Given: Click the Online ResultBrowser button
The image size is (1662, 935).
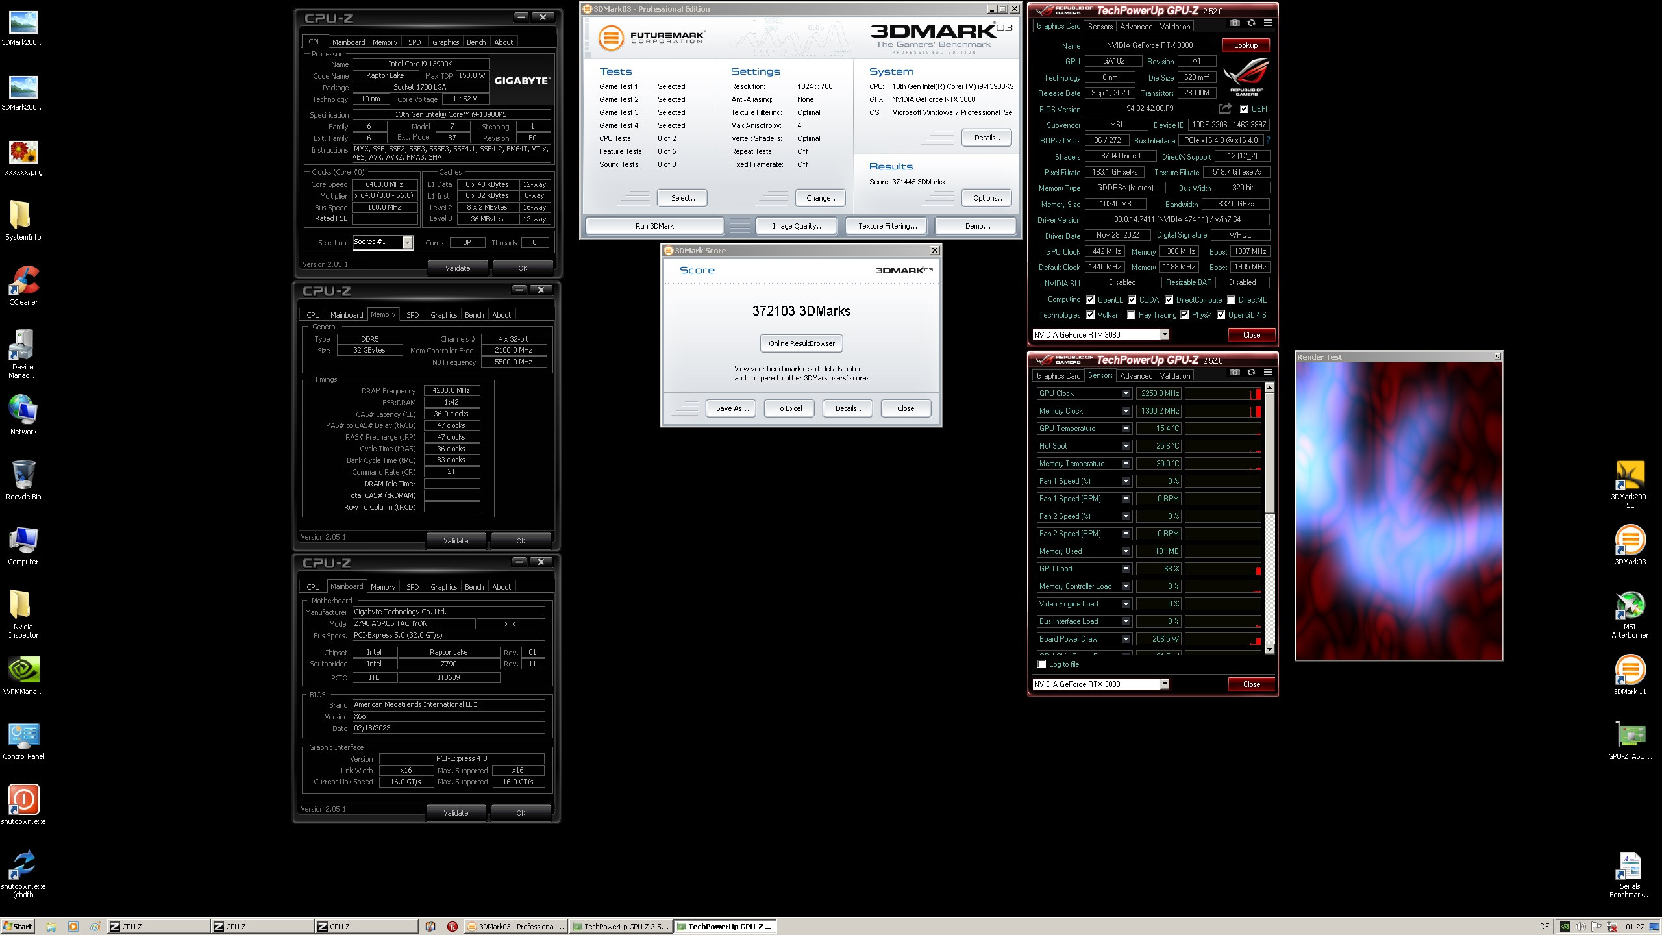Looking at the screenshot, I should point(801,343).
